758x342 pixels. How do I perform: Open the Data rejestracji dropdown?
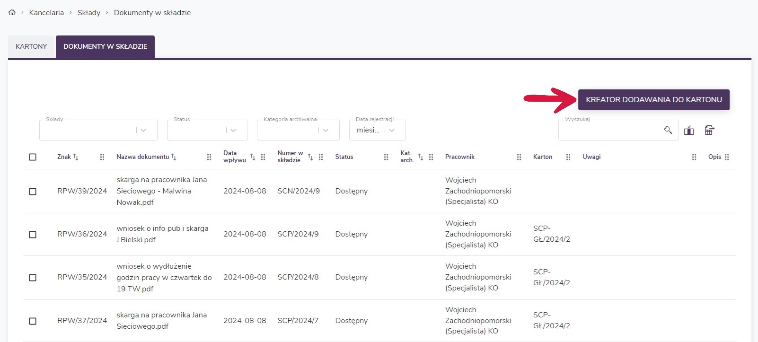[392, 131]
